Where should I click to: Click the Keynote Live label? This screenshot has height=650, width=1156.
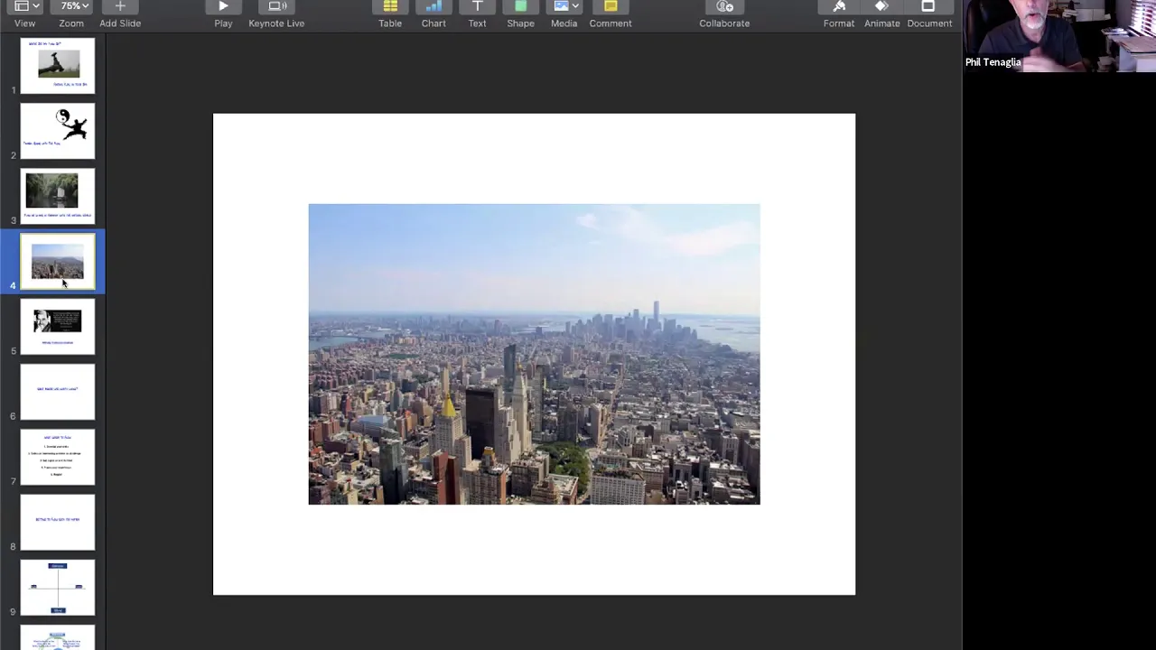[276, 23]
